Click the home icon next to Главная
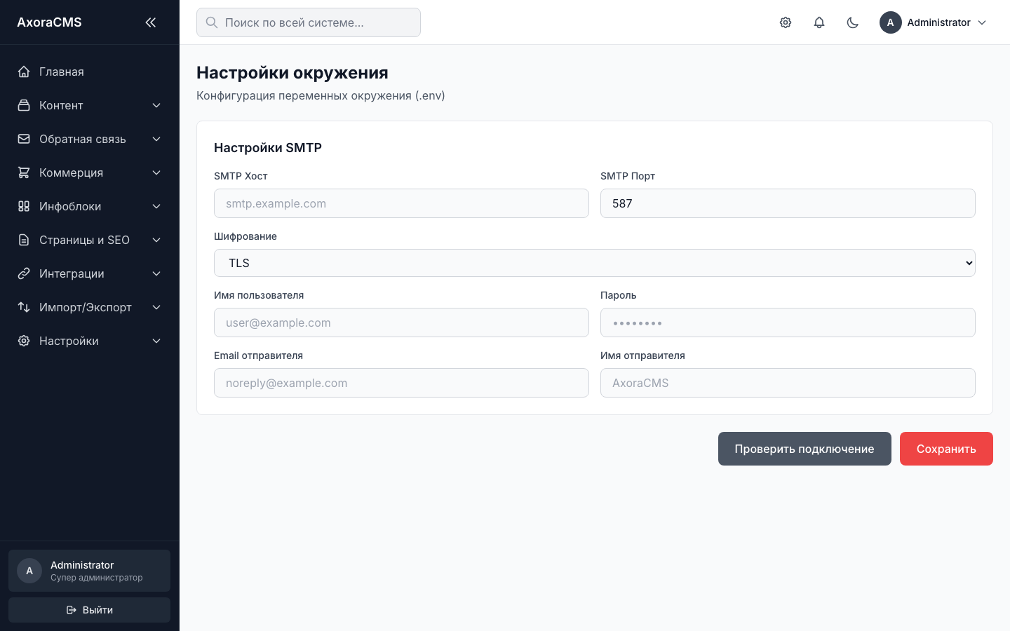This screenshot has width=1010, height=631. tap(24, 72)
